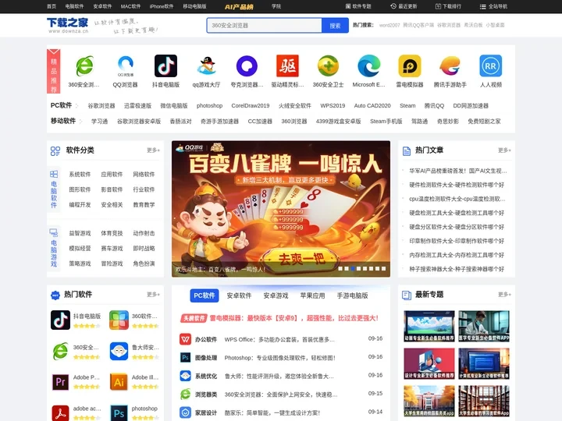This screenshot has width=562, height=421.
Task: Open the 系统软件 category
Action: click(80, 175)
